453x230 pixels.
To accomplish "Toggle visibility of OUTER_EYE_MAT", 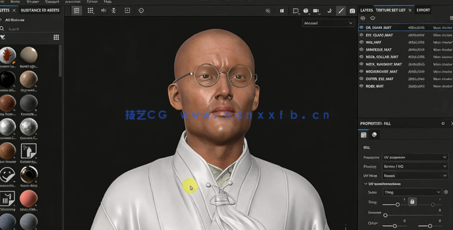I will 361,79.
